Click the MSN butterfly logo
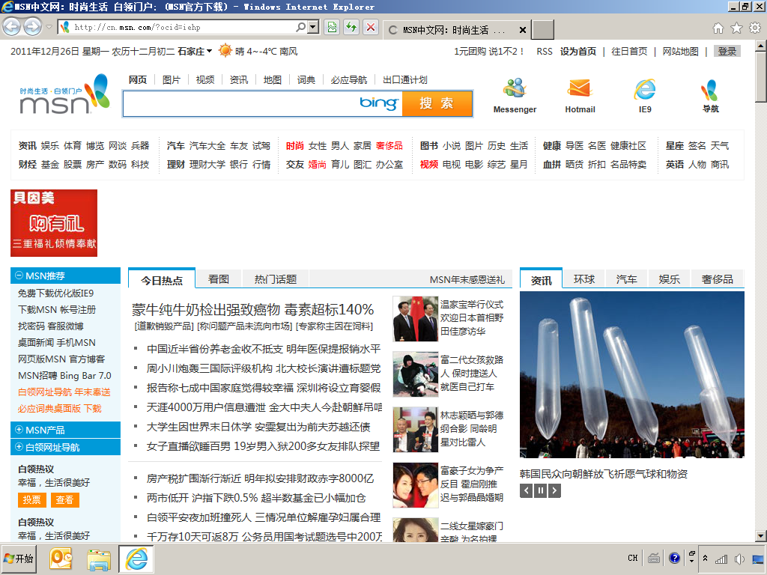Image resolution: width=767 pixels, height=575 pixels. 64,94
